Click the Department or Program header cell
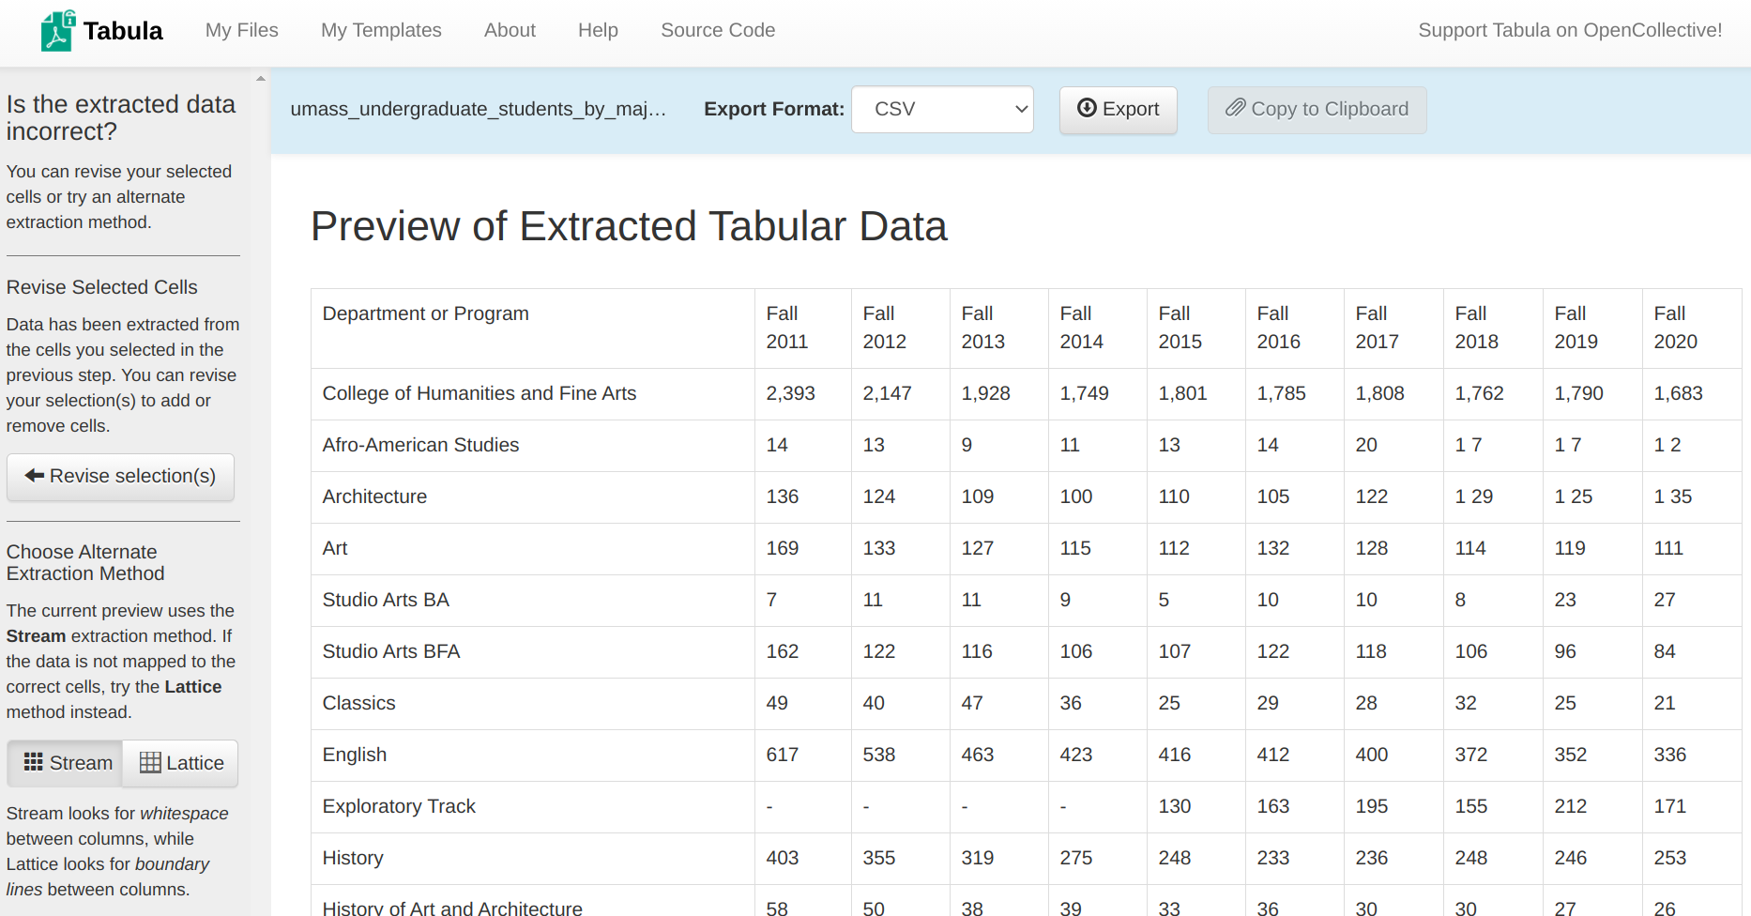This screenshot has width=1751, height=916. click(x=426, y=313)
